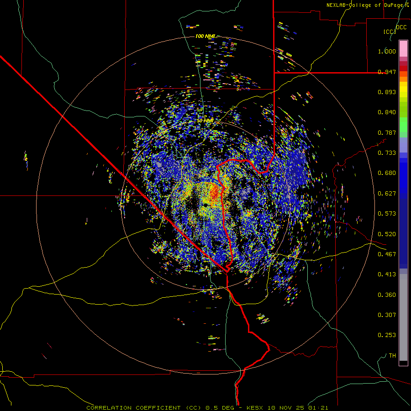This screenshot has height=411, width=411.
Task: Select the 0.413 legend value
Action: pyautogui.click(x=387, y=274)
